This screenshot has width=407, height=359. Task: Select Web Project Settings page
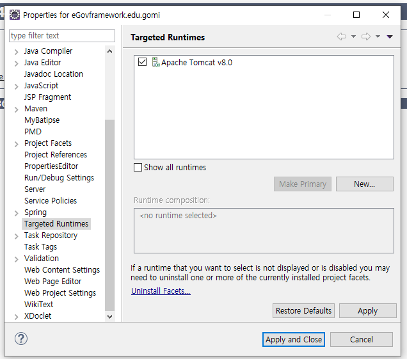60,293
